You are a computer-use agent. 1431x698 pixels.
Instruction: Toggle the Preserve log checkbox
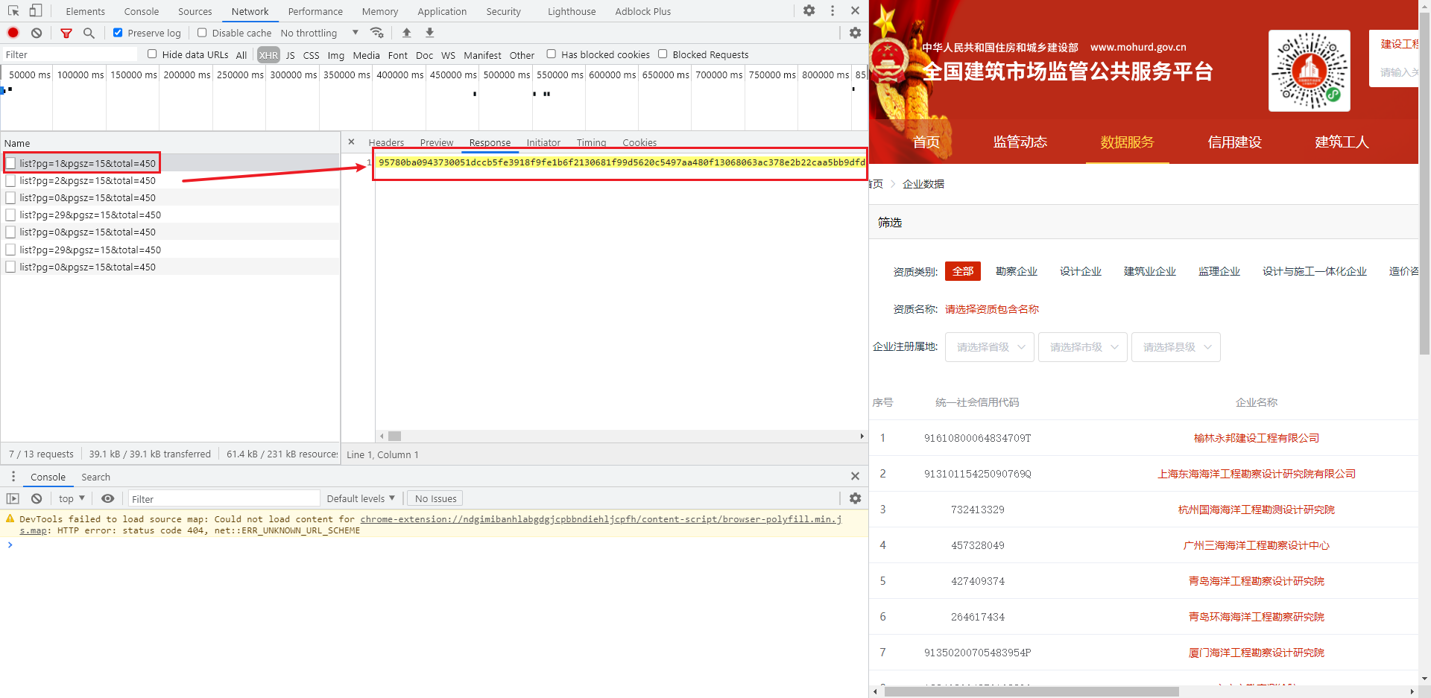coord(118,33)
